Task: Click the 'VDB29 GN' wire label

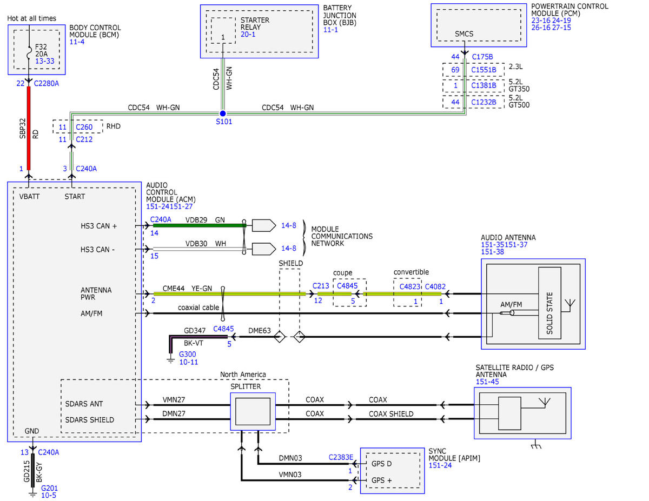Action: pyautogui.click(x=205, y=220)
